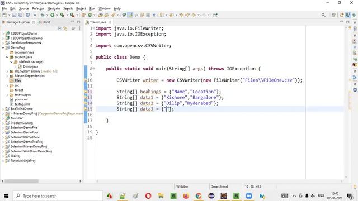Close the Demo.java editor tab
This screenshot has height=201, width=358.
[x=110, y=22]
